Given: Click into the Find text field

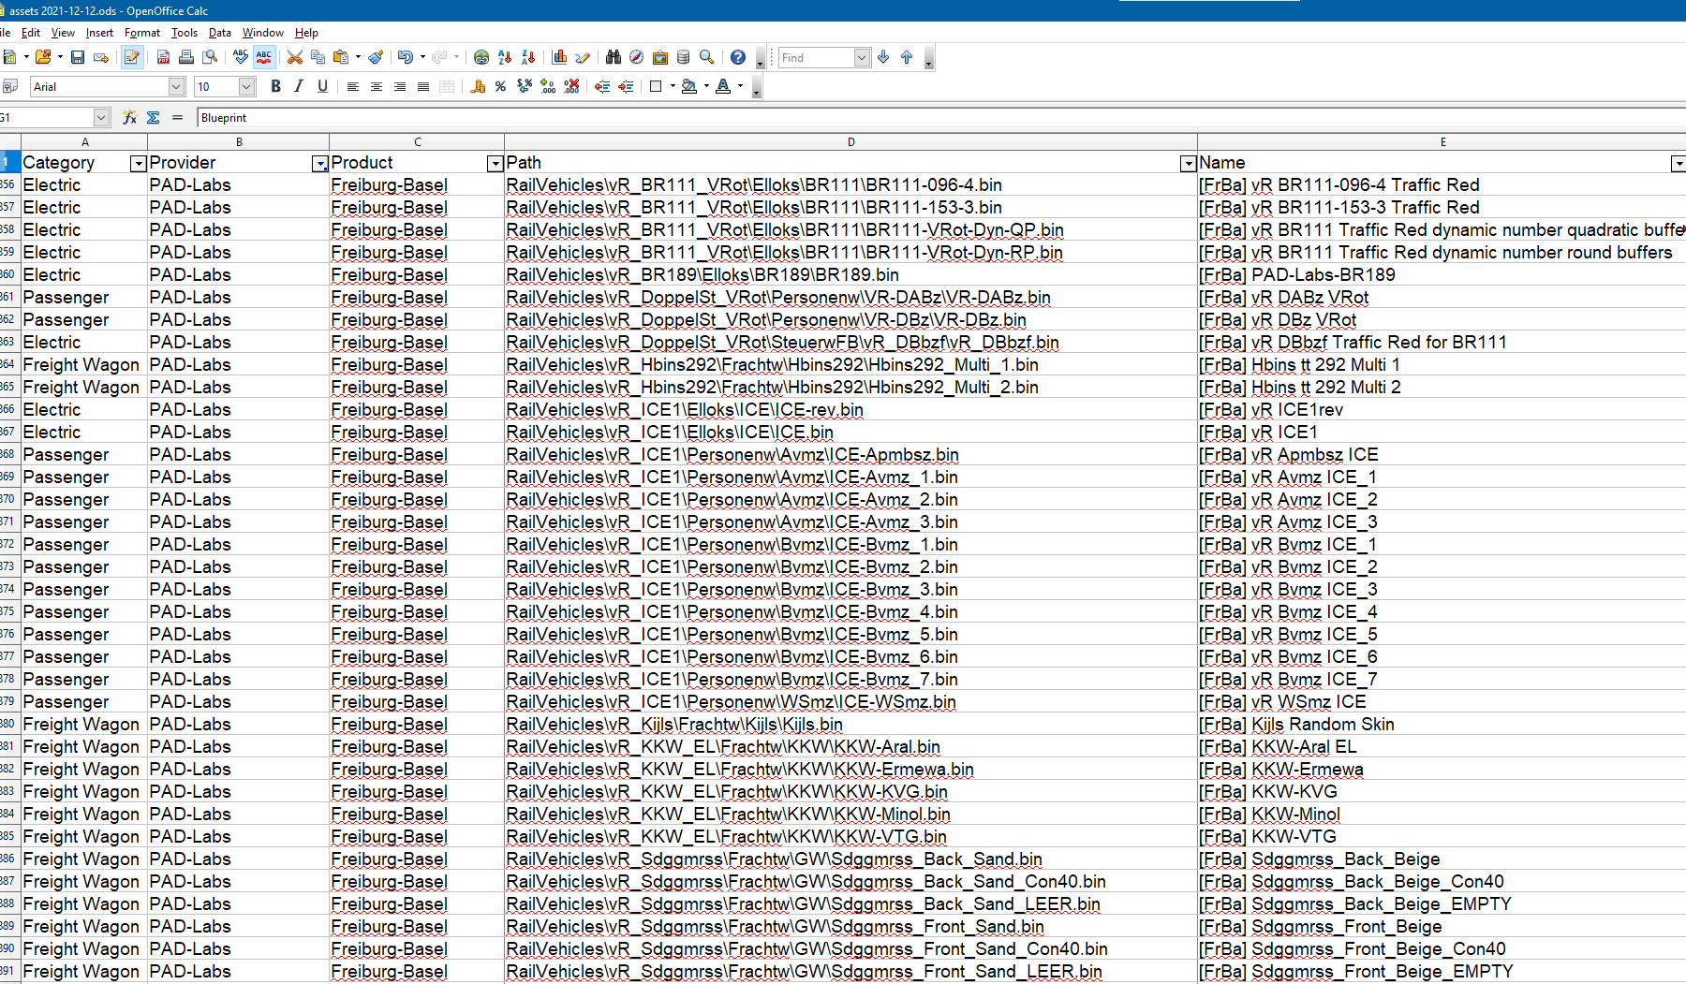Looking at the screenshot, I should (x=817, y=58).
